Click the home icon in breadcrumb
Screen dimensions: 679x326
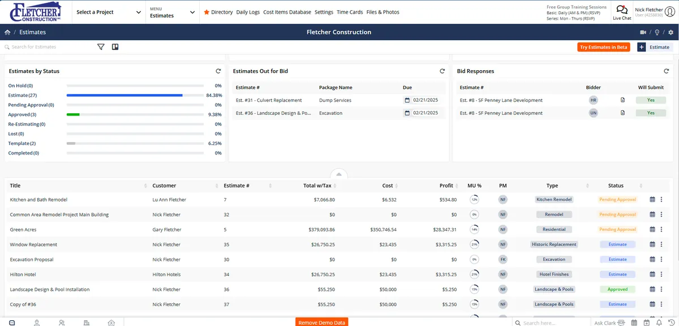[x=7, y=32]
